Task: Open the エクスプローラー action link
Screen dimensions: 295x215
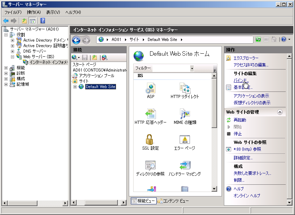Action: pos(246,58)
